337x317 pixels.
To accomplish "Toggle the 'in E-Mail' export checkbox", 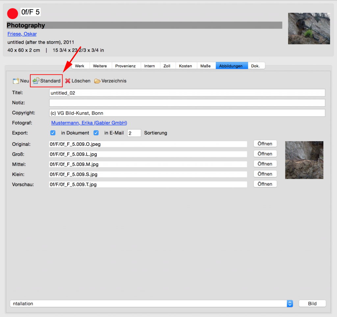I will pyautogui.click(x=96, y=133).
